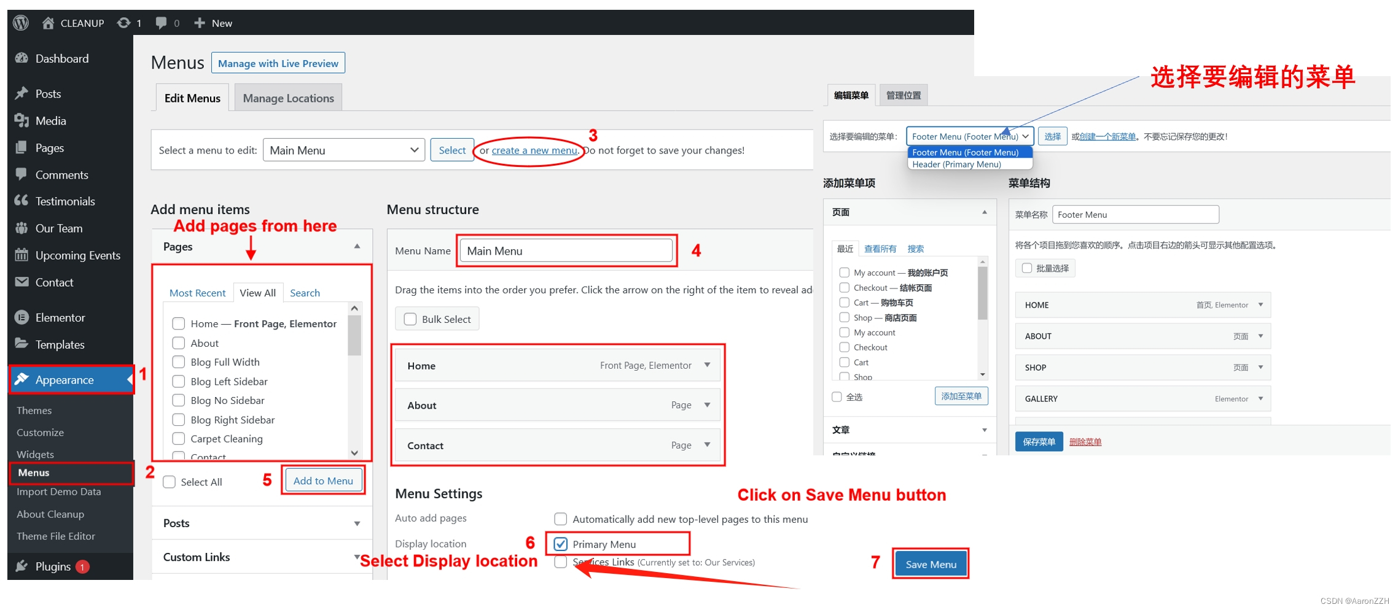
Task: Click Add to Menu button
Action: point(323,481)
